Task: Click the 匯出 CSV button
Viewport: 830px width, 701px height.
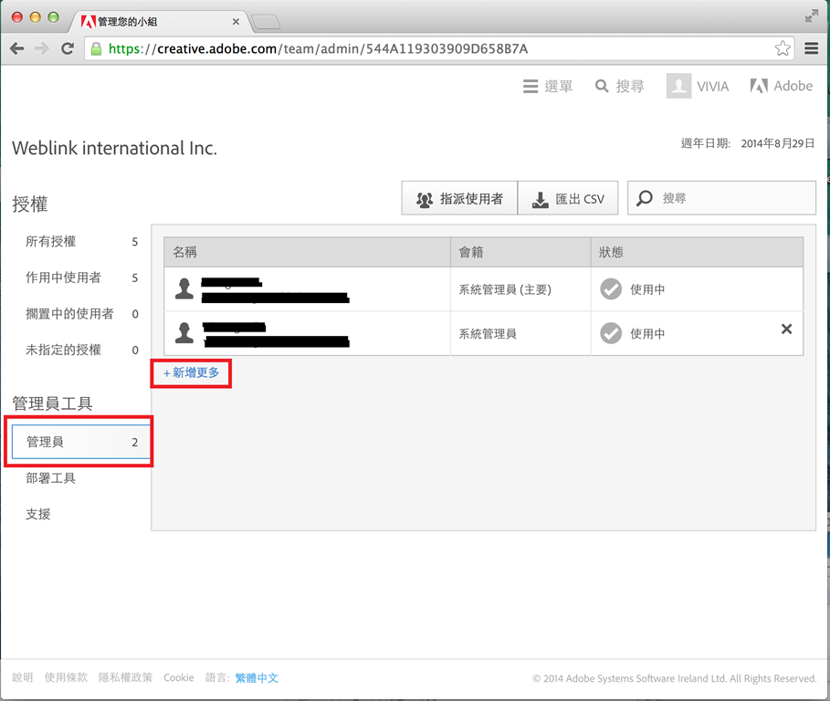Action: click(568, 198)
